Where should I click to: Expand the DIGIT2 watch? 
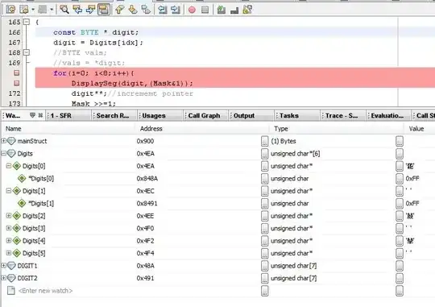(x=3, y=278)
